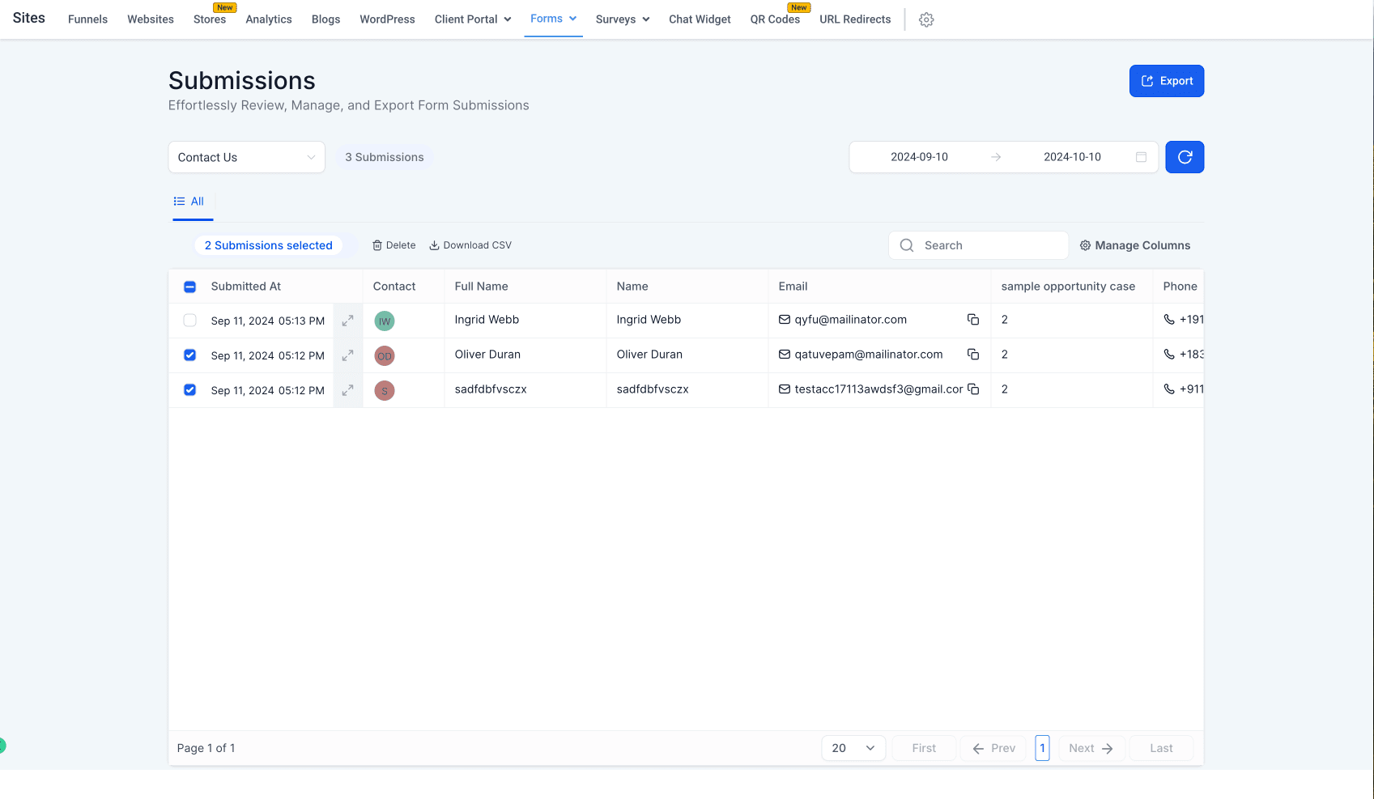Expand the Ingrid Webb submission row
Viewport: 1374px width, 799px height.
click(347, 321)
